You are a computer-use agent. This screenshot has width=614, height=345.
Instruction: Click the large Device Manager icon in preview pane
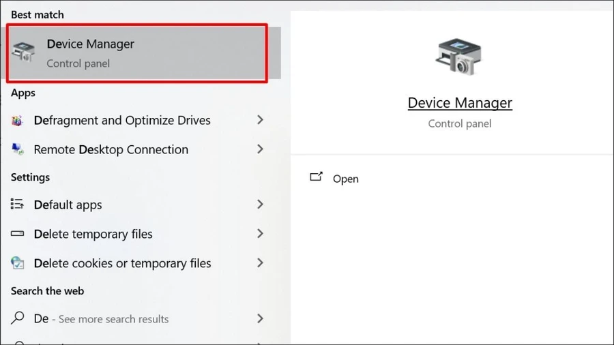(x=458, y=57)
